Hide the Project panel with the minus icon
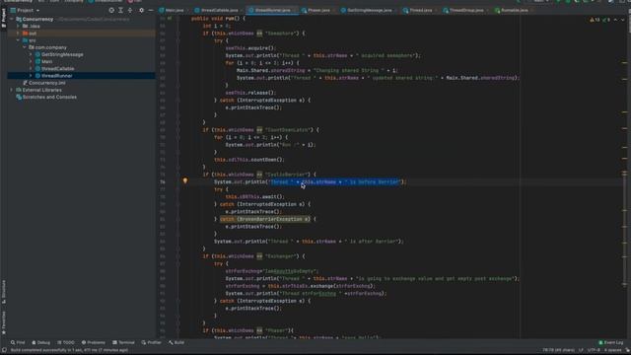 pos(151,10)
